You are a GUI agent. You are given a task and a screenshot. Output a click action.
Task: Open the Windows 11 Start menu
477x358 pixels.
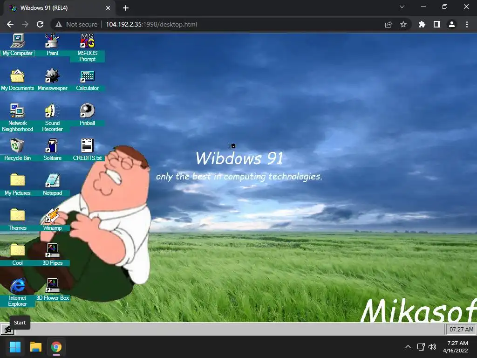pos(15,347)
